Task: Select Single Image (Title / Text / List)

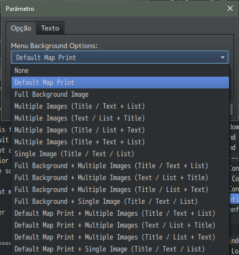Action: click(120, 154)
